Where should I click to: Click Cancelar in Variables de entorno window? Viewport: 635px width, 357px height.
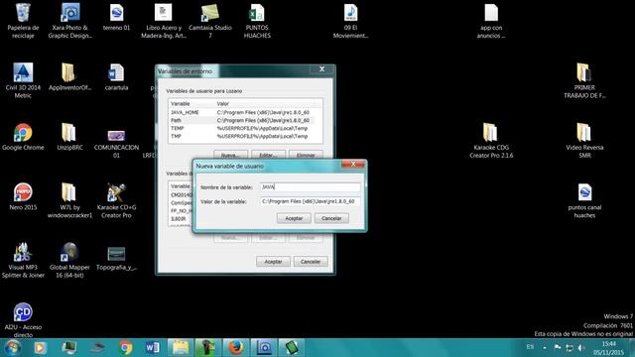tap(311, 262)
